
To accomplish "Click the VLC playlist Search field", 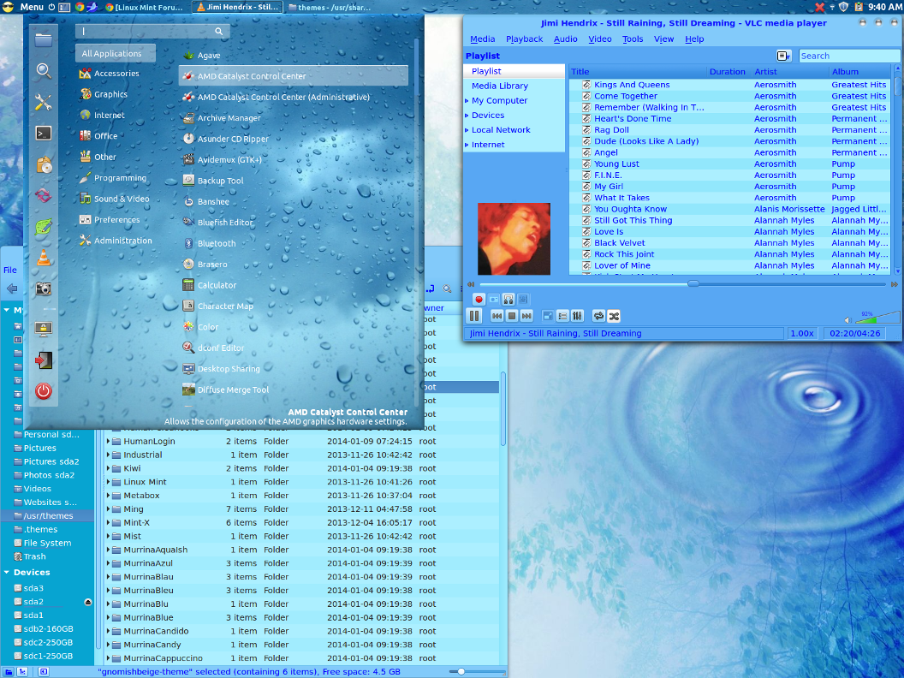I will pos(848,56).
